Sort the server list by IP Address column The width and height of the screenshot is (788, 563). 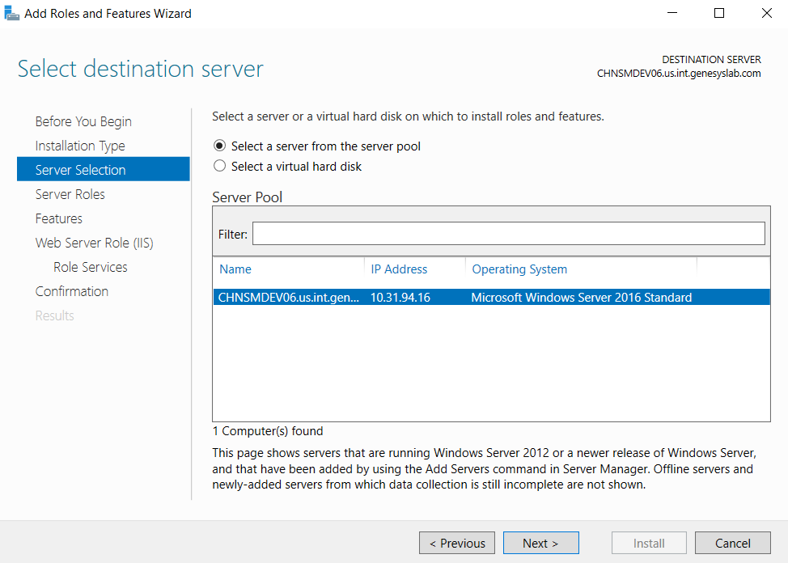pyautogui.click(x=399, y=269)
